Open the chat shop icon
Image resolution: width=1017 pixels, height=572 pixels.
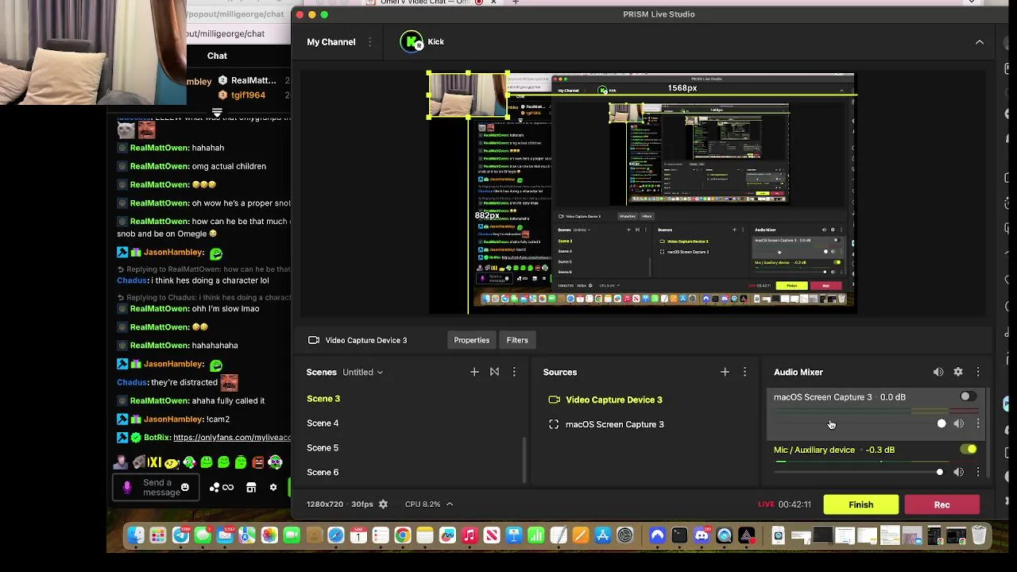(251, 488)
